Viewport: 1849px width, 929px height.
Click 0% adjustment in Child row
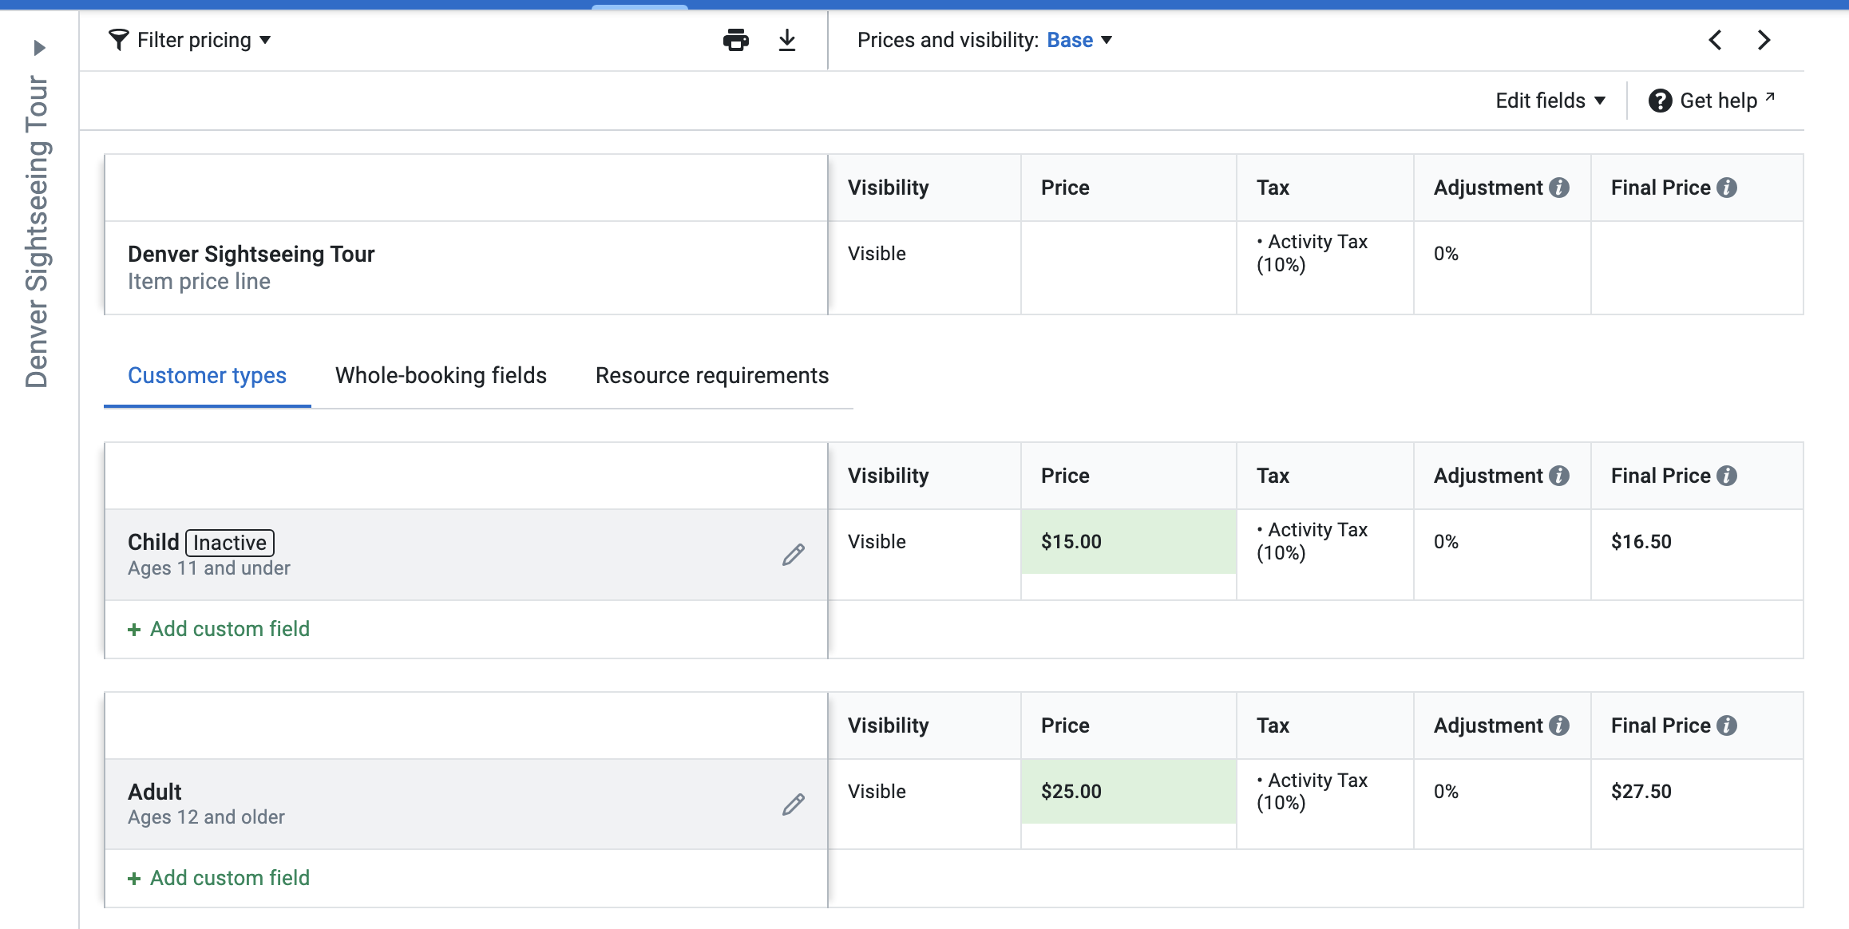click(1446, 542)
